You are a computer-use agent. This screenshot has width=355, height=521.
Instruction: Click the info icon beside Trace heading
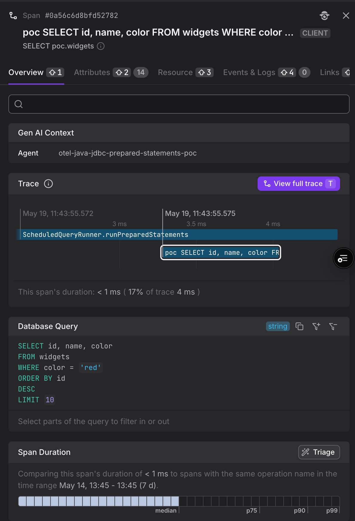coord(48,184)
